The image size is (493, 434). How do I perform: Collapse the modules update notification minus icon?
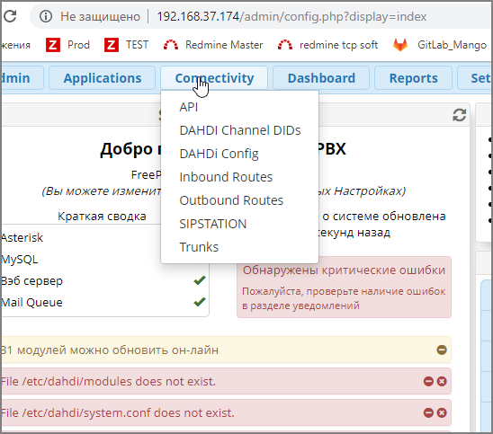click(442, 350)
